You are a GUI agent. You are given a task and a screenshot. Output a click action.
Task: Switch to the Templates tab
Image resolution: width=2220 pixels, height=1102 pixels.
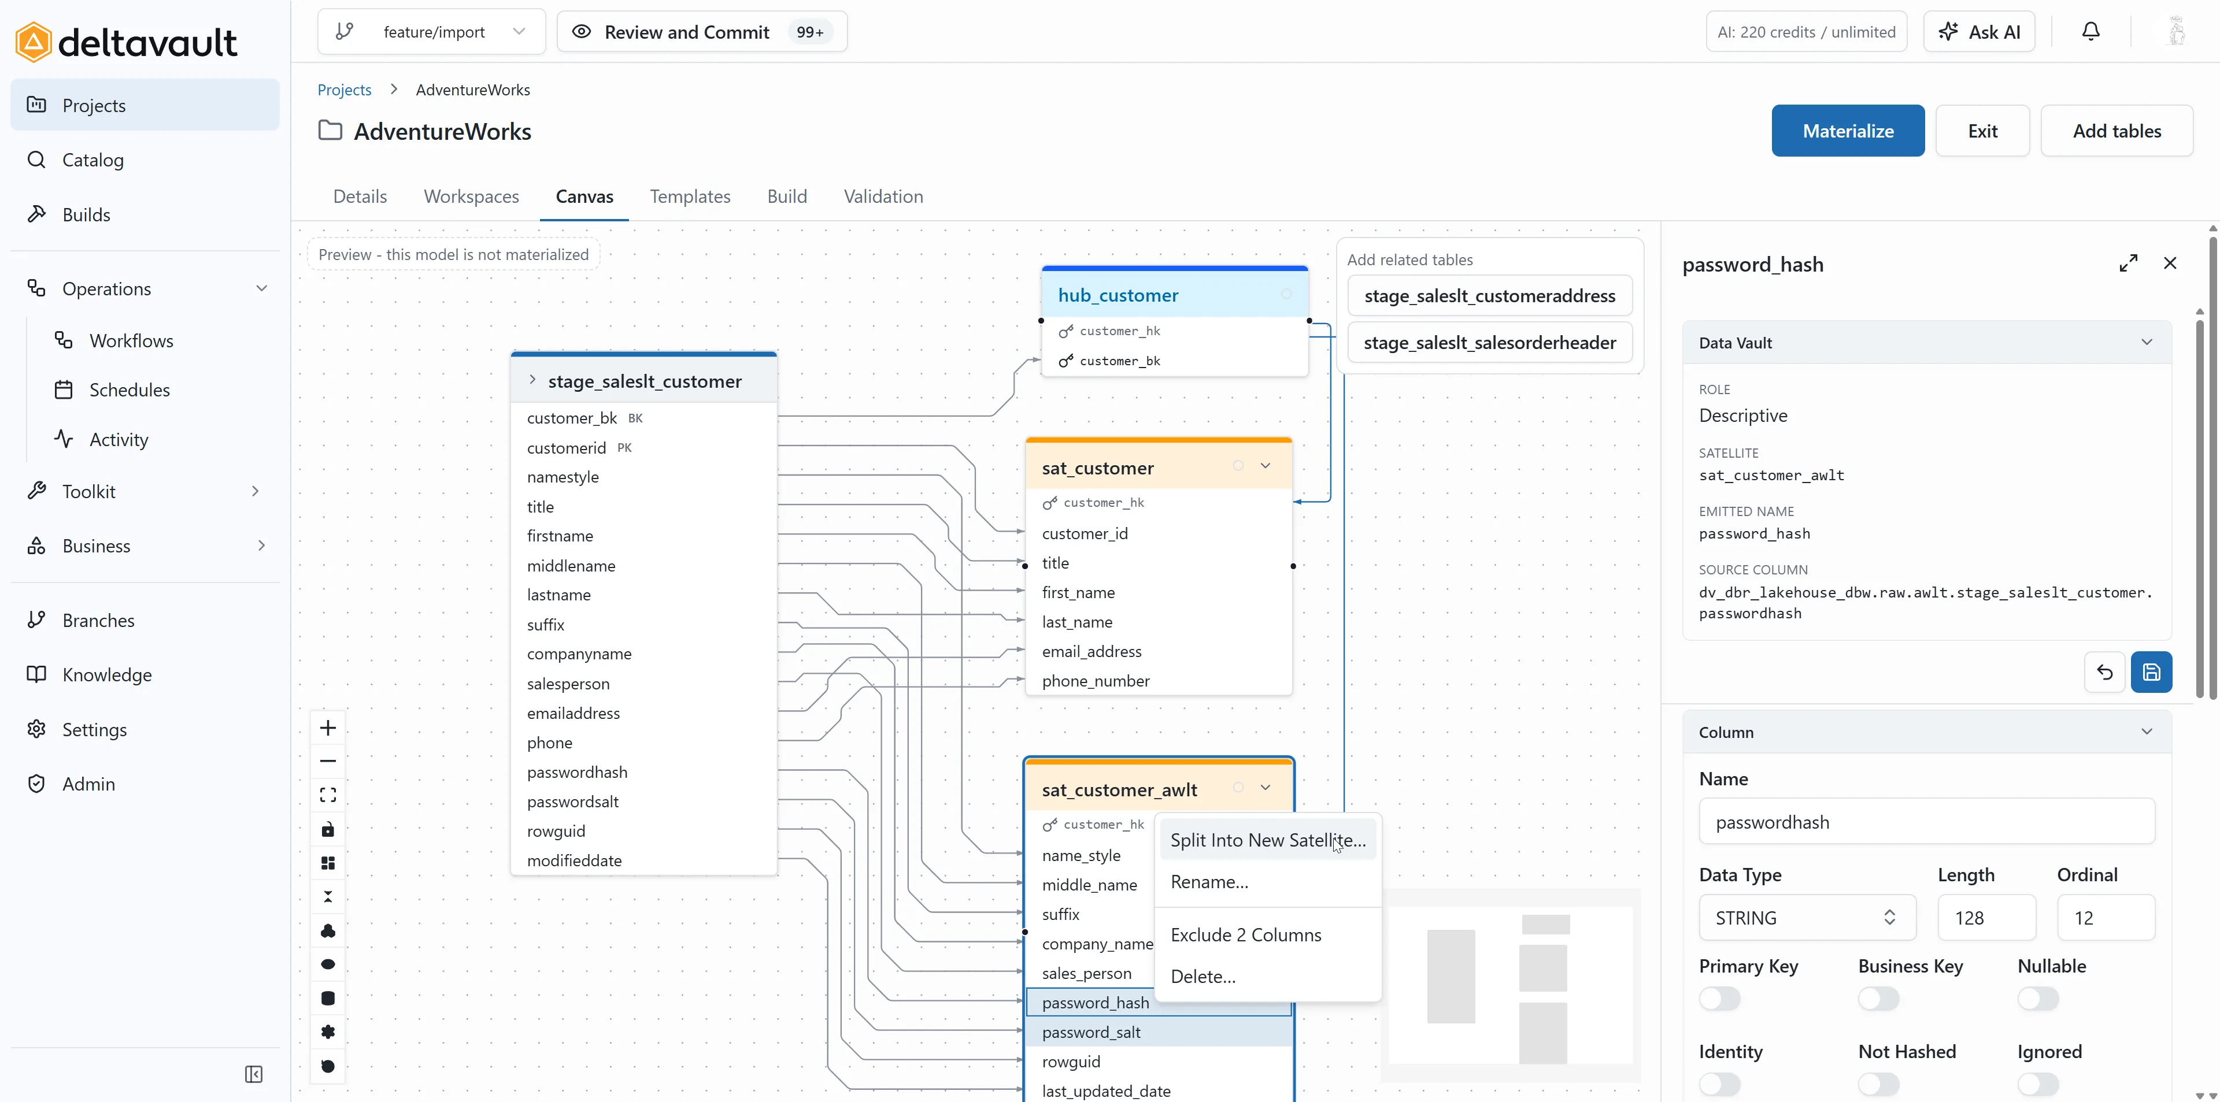pyautogui.click(x=690, y=196)
